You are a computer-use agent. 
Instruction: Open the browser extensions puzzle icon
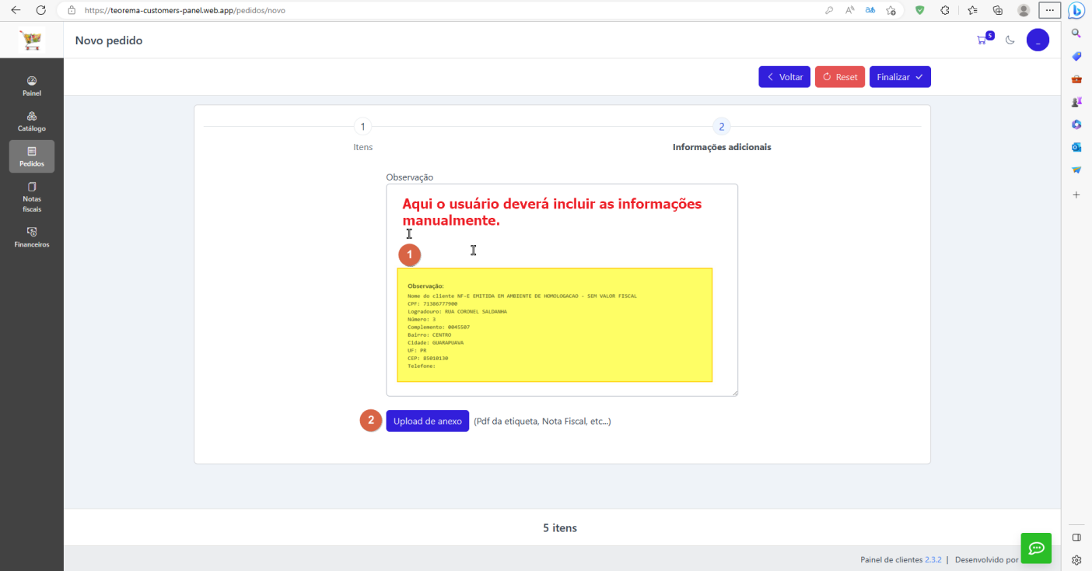pos(945,10)
